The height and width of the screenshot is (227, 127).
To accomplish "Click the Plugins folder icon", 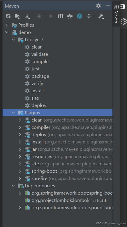I will point(21,113).
